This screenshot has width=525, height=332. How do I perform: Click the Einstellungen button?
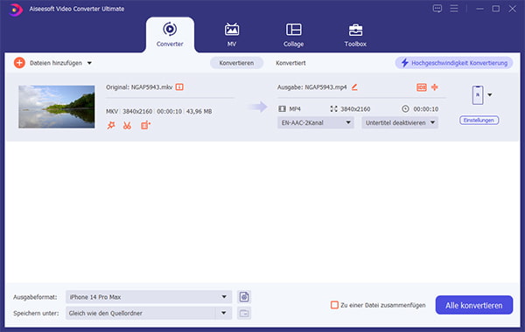(x=479, y=121)
